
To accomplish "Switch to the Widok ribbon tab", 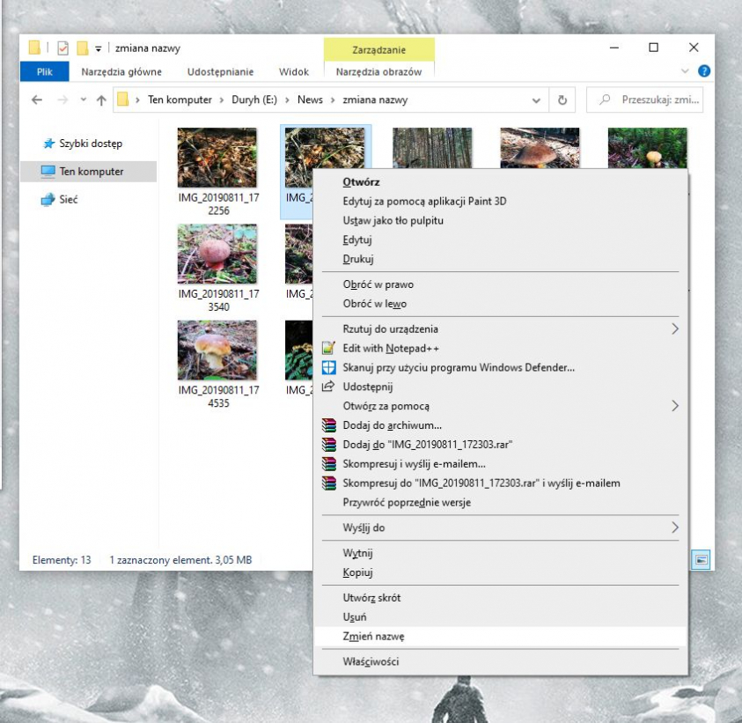I will pos(294,71).
